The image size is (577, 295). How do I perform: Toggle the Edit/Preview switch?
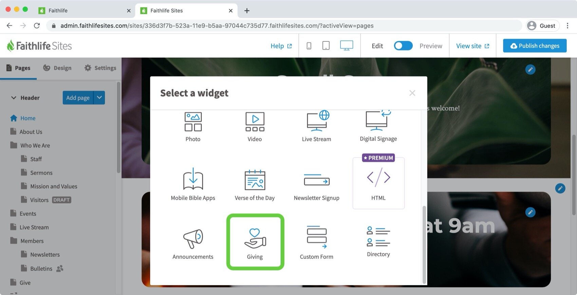pyautogui.click(x=403, y=46)
